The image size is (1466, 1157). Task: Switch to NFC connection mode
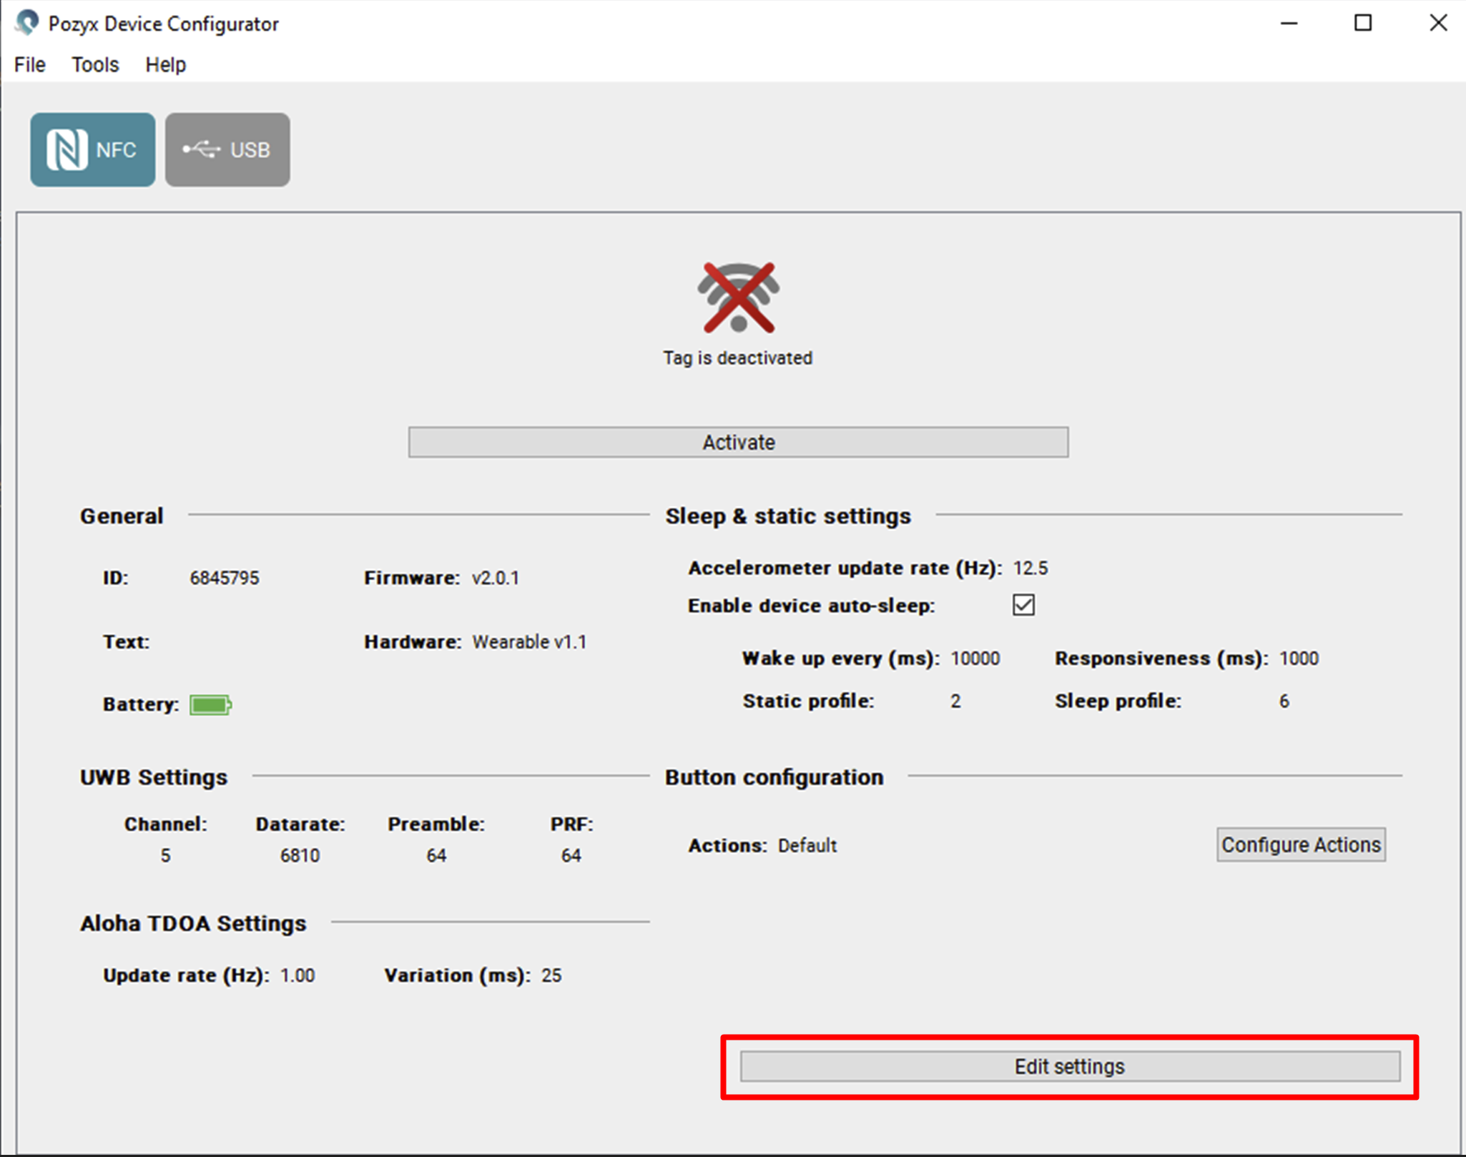tap(92, 149)
